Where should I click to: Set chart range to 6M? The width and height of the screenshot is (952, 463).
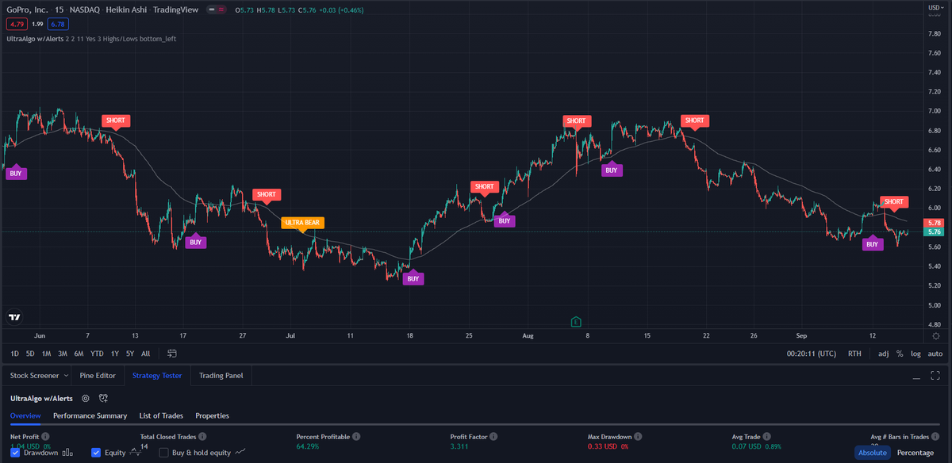79,354
